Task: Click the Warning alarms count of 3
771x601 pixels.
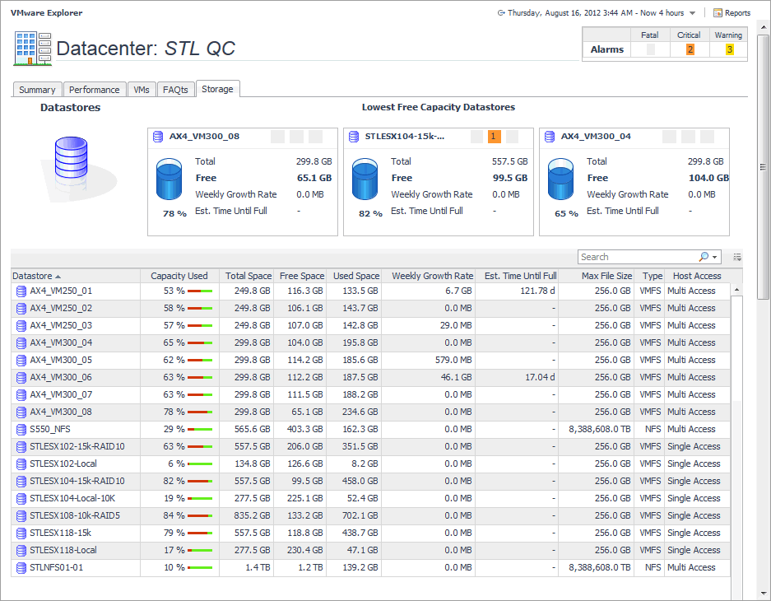Action: point(729,50)
